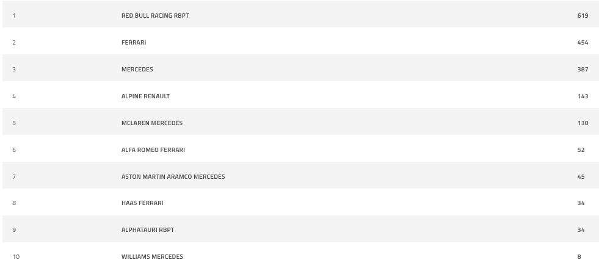Image resolution: width=599 pixels, height=271 pixels.
Task: Select the 143 points value
Action: (583, 96)
